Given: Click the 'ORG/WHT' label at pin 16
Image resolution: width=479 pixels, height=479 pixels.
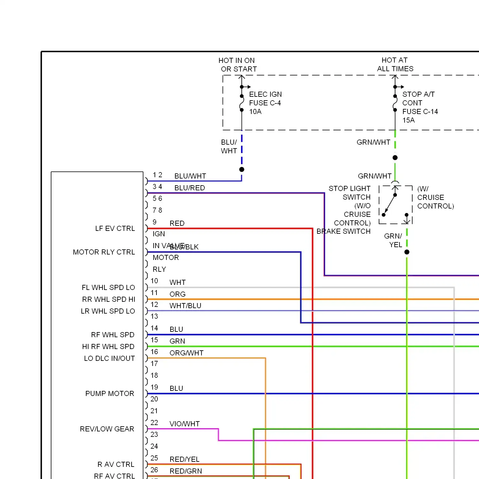Looking at the screenshot, I should [x=186, y=353].
